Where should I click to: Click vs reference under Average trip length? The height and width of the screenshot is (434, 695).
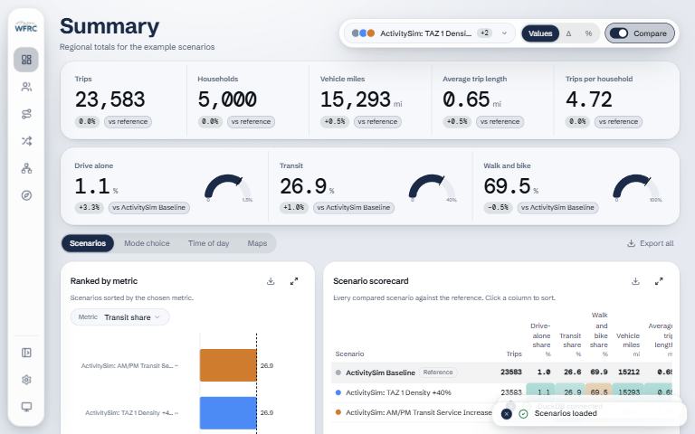click(500, 122)
